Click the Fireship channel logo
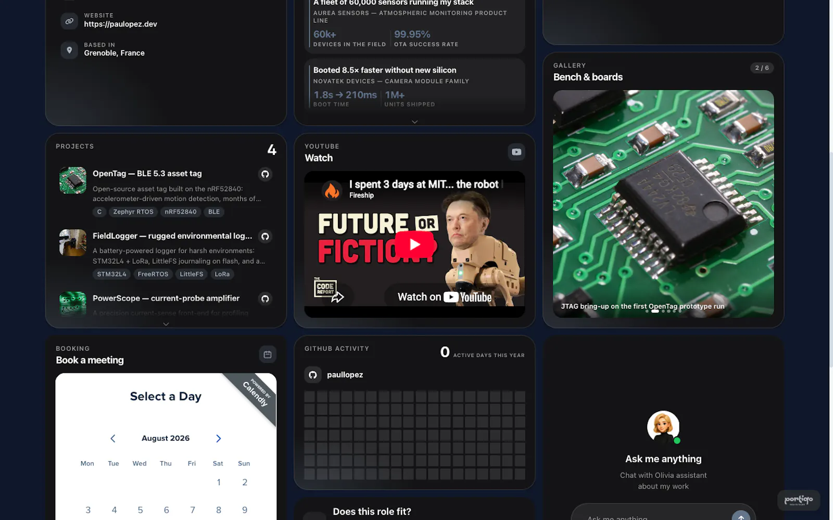This screenshot has width=833, height=520. [332, 190]
